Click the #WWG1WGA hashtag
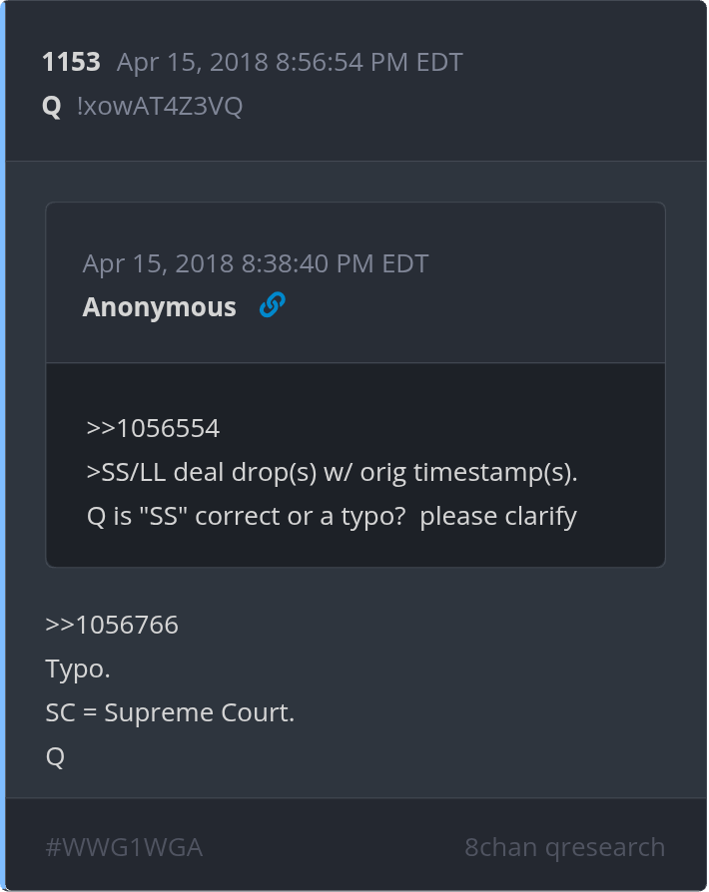 pos(124,847)
